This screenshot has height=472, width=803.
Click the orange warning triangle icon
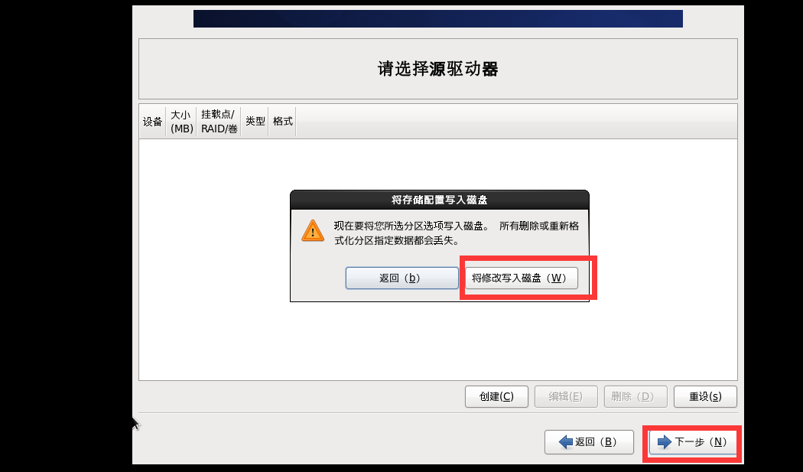click(x=312, y=230)
